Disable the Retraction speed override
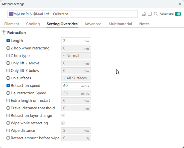 [8, 86]
